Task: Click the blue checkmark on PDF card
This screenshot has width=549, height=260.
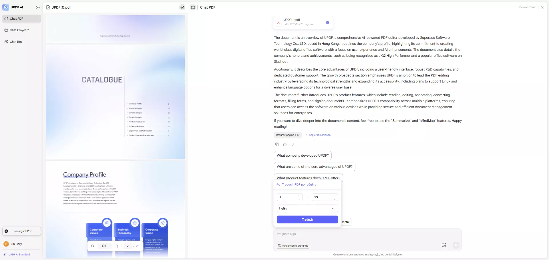Action: [327, 23]
